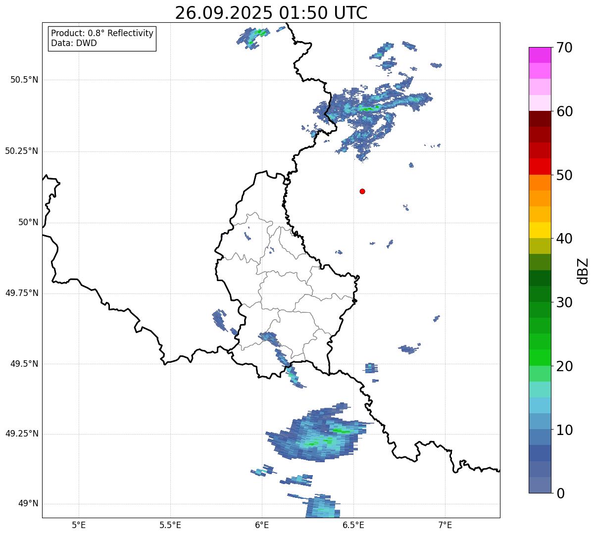Image resolution: width=595 pixels, height=535 pixels.
Task: Pick the bright red colorbar segment above 50
Action: point(540,166)
